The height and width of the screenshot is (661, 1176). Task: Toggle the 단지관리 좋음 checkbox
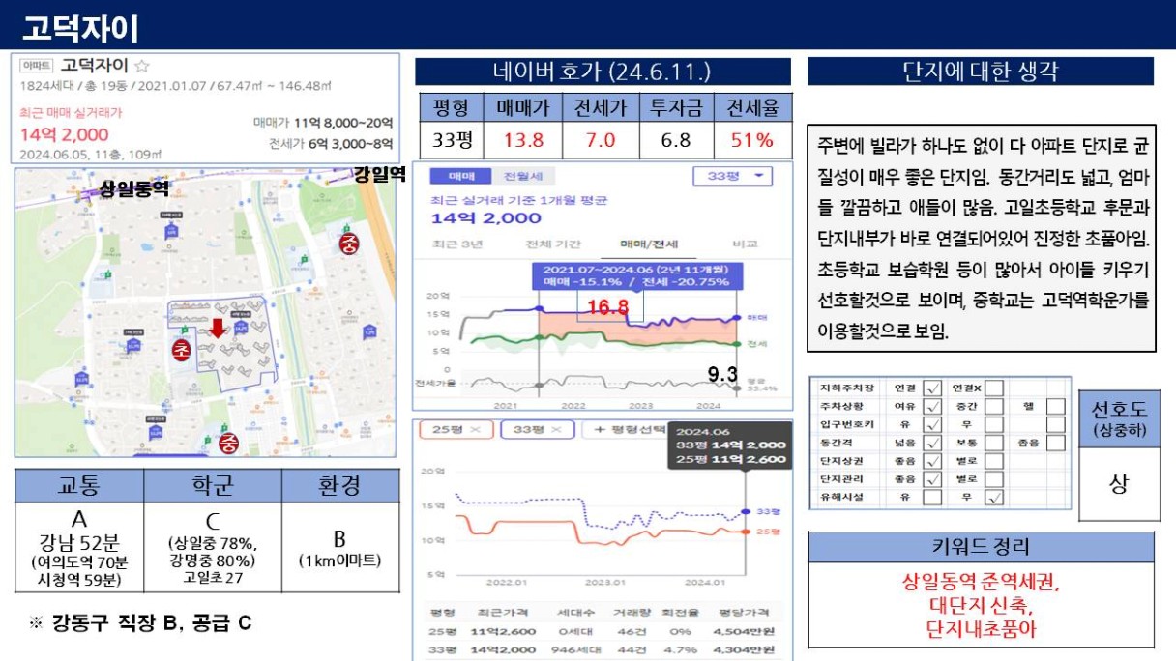[x=932, y=479]
